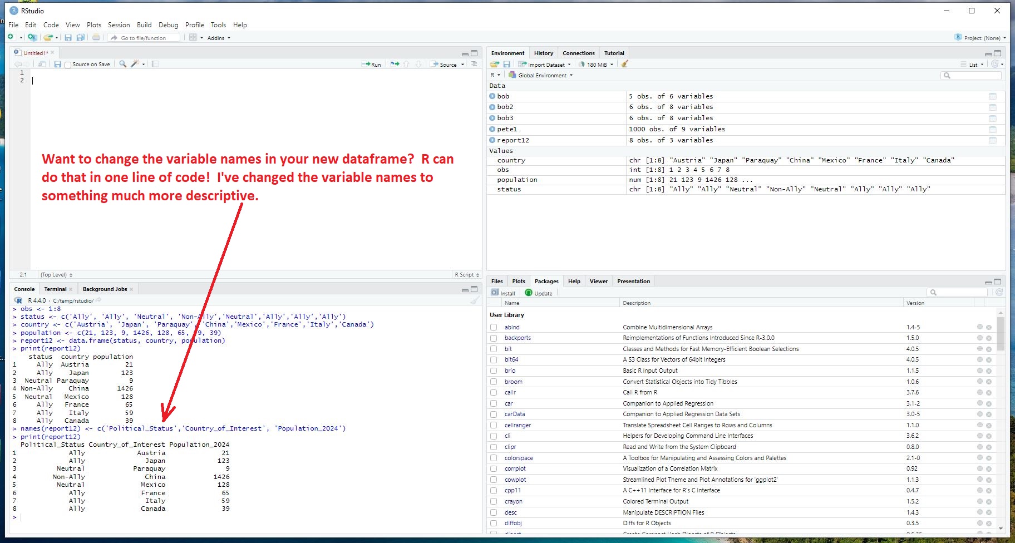
Task: Click the Find/Replace magnifier icon in editor
Action: 123,64
